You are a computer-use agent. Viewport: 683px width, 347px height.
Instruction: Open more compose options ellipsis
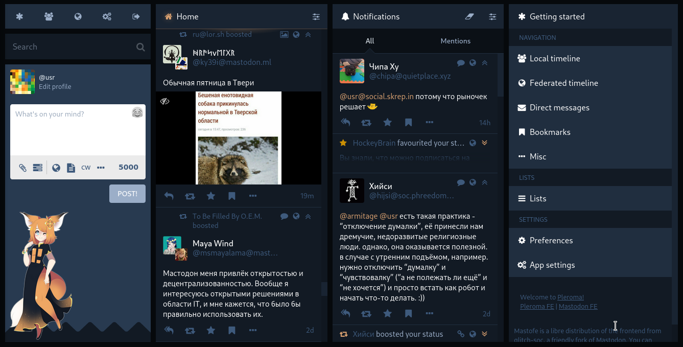(101, 168)
